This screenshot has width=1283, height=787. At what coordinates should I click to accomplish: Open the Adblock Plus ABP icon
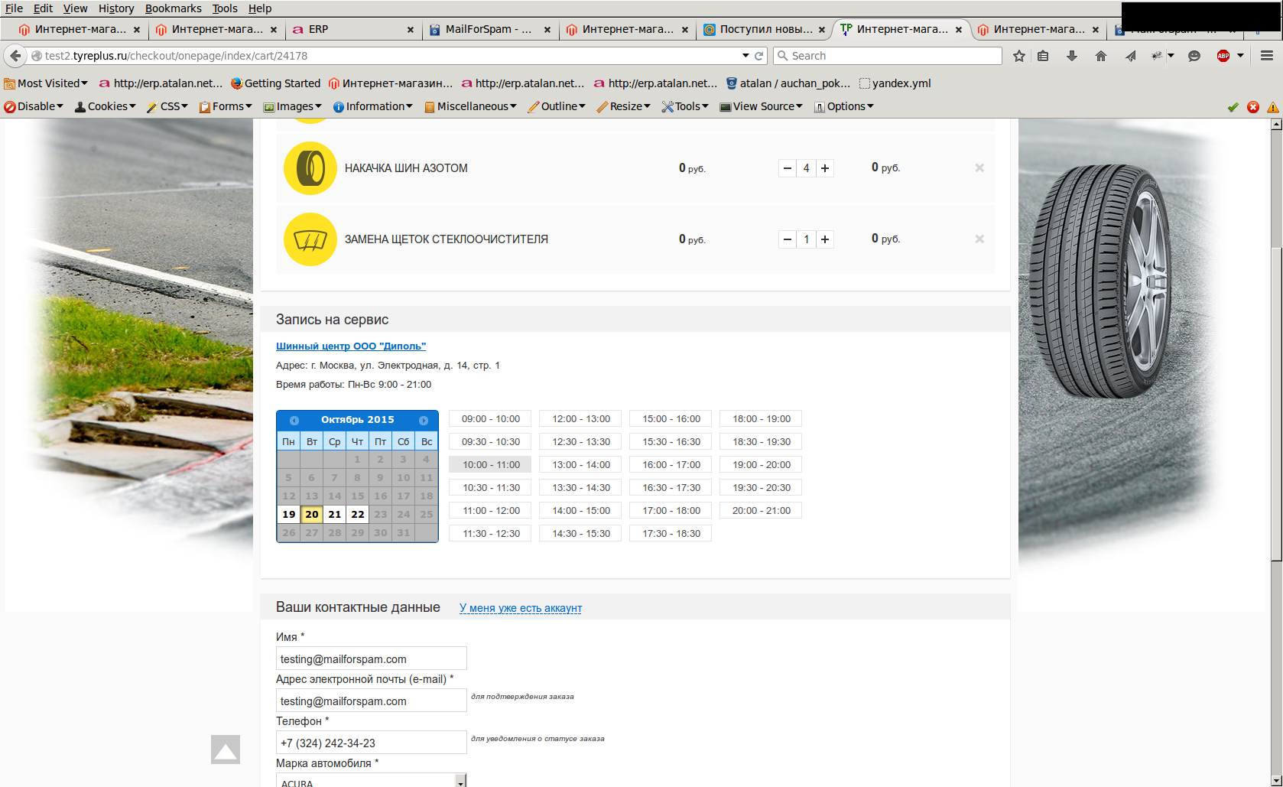[x=1223, y=56]
